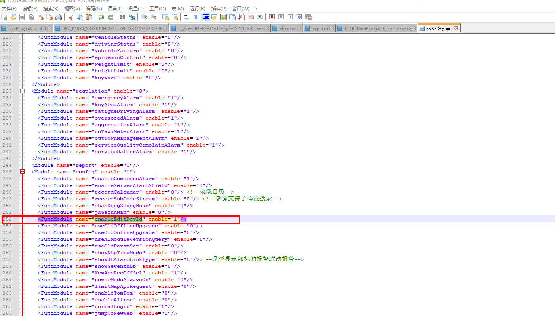Image resolution: width=555 pixels, height=316 pixels.
Task: Open the 编码(N) menu
Action: 94,8
